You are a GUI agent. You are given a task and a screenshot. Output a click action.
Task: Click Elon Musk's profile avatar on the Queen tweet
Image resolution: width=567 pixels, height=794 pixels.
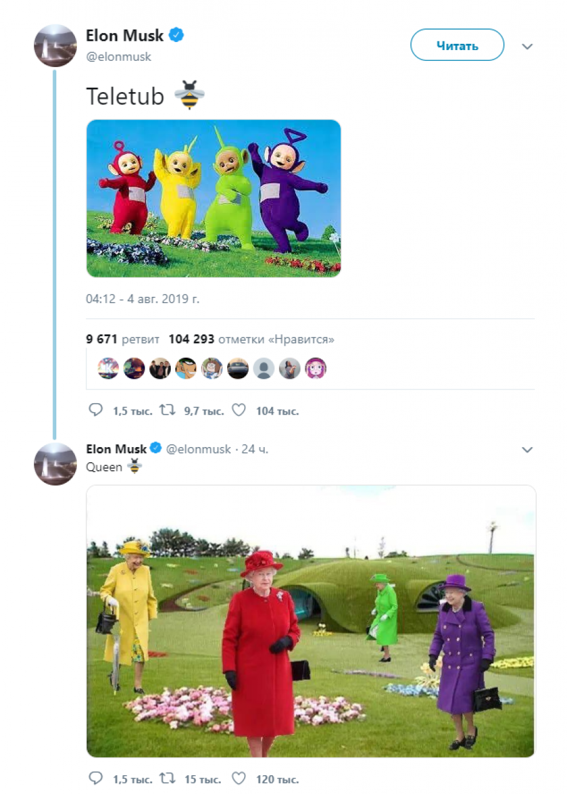point(55,464)
